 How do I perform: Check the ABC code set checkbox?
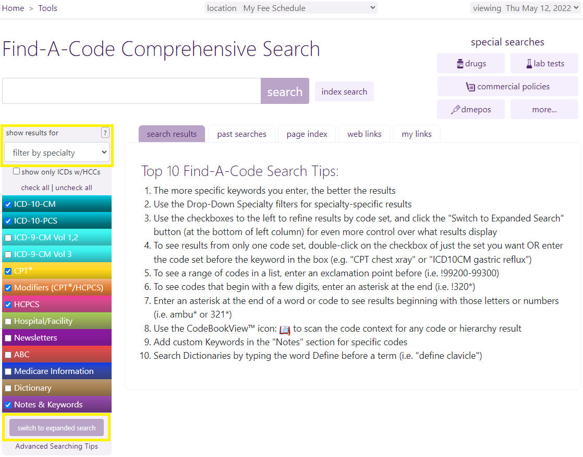point(8,355)
